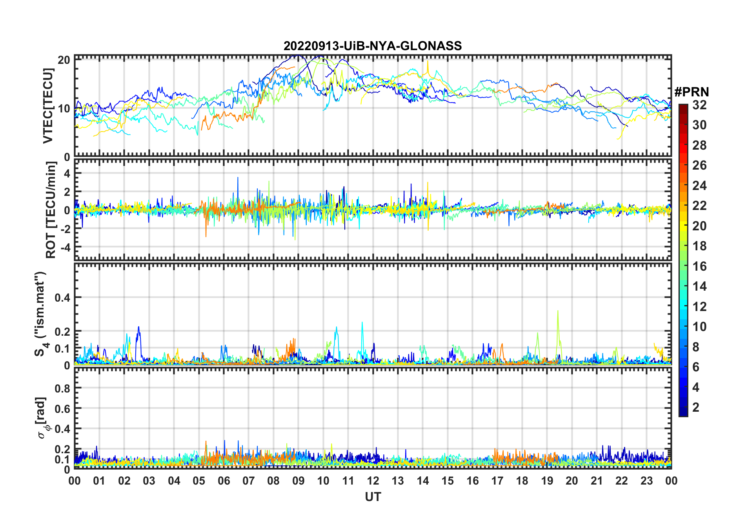The height and width of the screenshot is (521, 746).
Task: Click the #PRN colorbar title
Action: tap(691, 92)
